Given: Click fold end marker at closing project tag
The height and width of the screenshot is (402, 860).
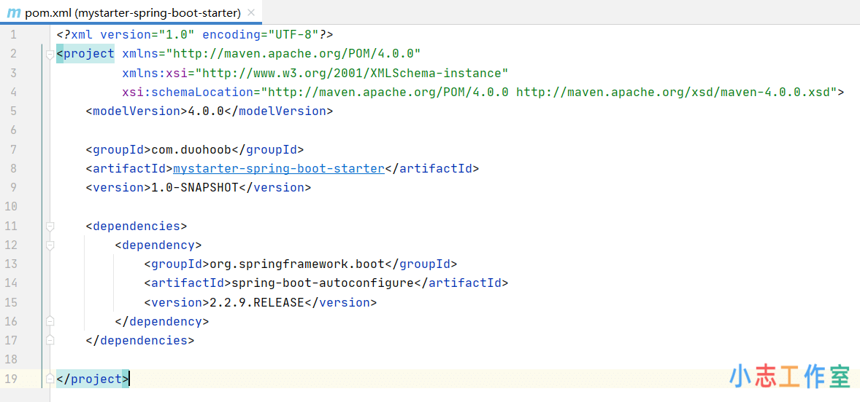Looking at the screenshot, I should [50, 379].
